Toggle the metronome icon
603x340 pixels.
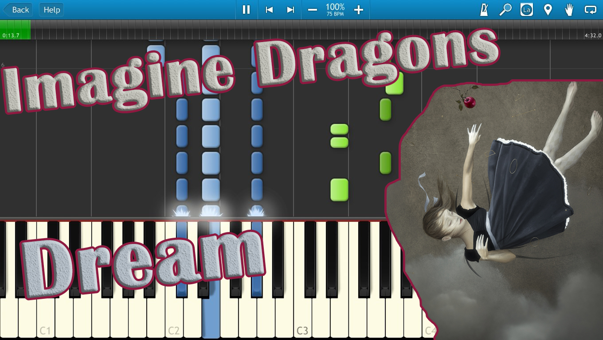click(x=484, y=10)
